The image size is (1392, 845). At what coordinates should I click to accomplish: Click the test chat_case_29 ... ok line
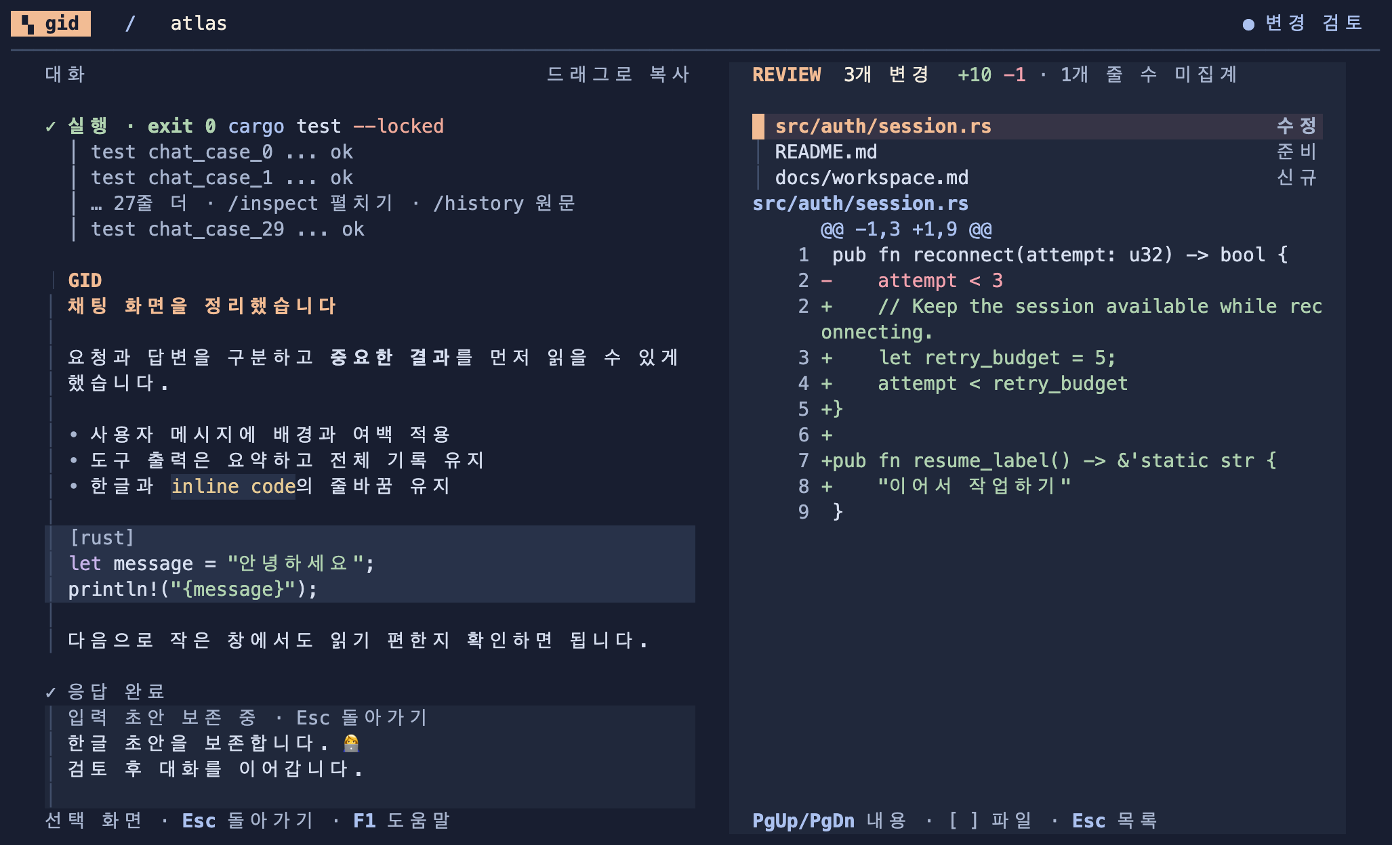coord(228,230)
